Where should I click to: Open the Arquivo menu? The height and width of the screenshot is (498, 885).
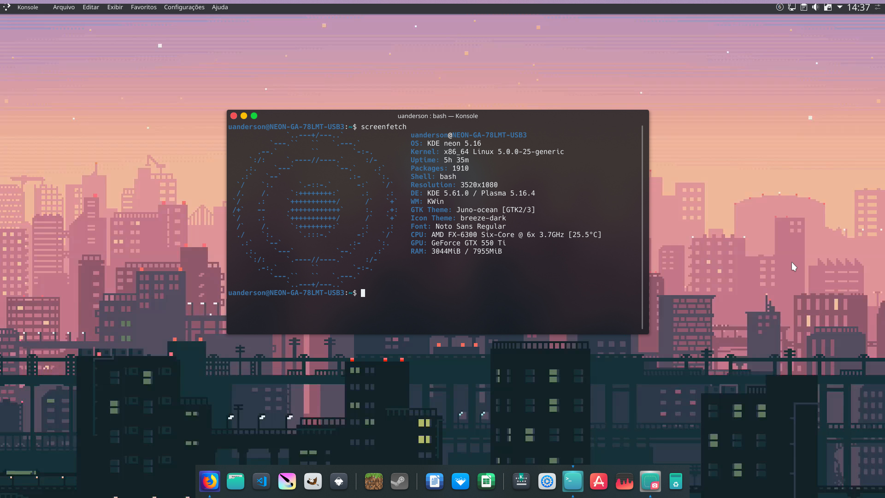(x=64, y=7)
